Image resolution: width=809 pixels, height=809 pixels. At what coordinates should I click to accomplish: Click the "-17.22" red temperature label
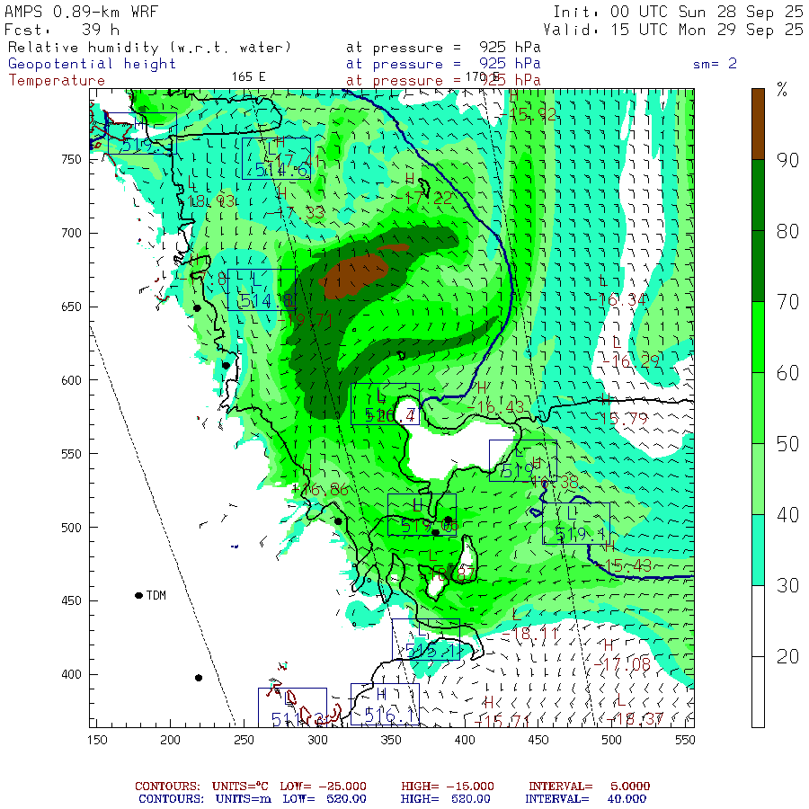[424, 198]
